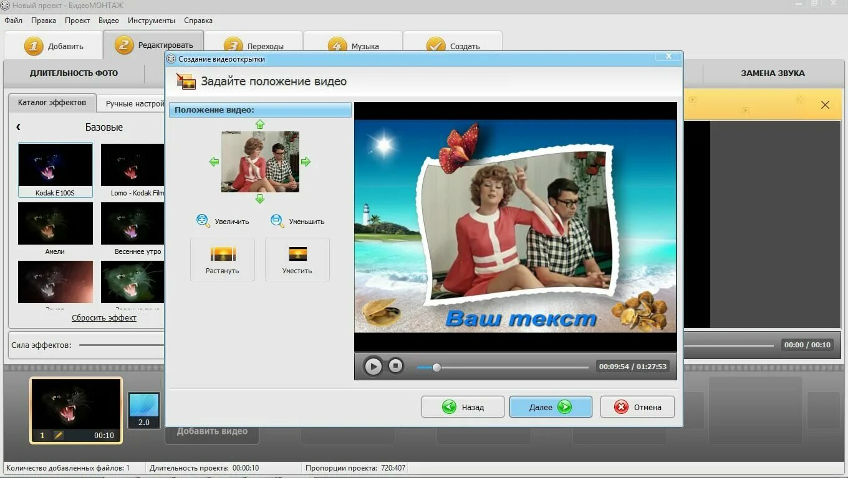Open the Инструменты menu
848x478 pixels.
(x=152, y=21)
